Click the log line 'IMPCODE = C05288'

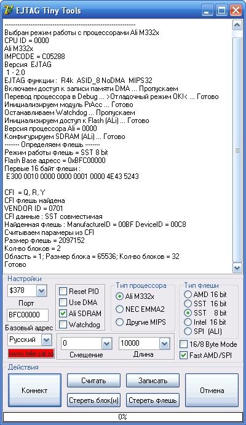tap(34, 57)
